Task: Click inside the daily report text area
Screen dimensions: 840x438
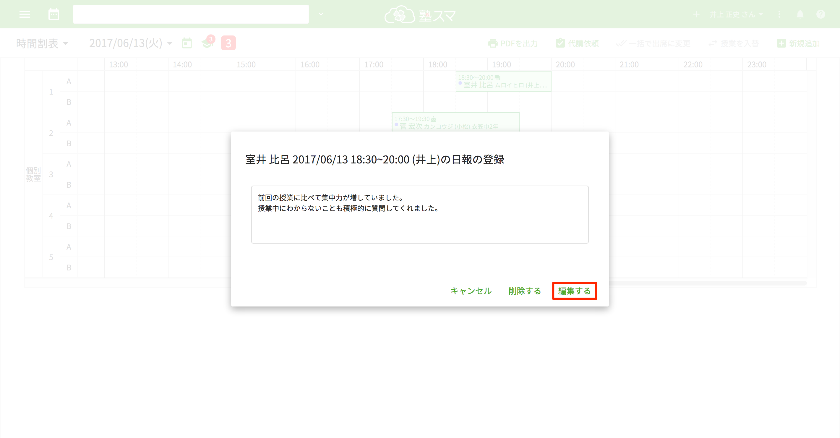Action: (x=420, y=214)
